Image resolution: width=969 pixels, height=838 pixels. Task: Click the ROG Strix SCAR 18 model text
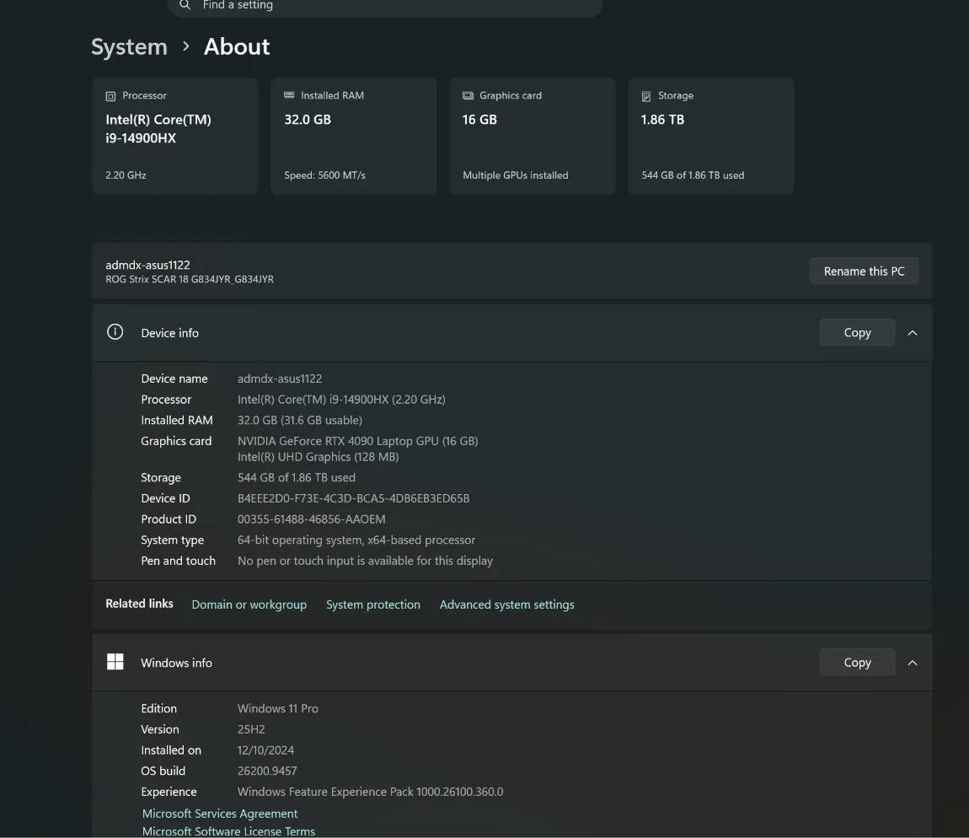(190, 279)
